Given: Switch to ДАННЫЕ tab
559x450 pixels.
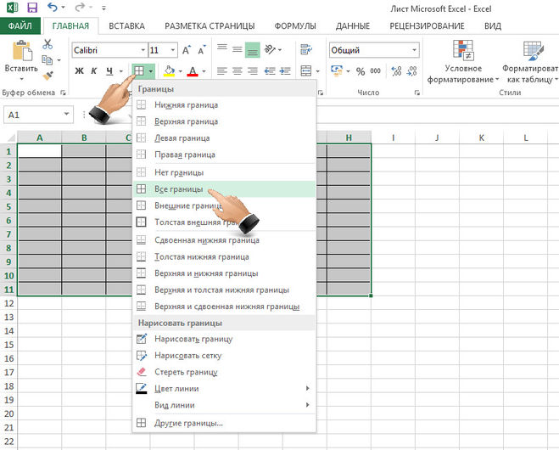Looking at the screenshot, I should pos(353,26).
